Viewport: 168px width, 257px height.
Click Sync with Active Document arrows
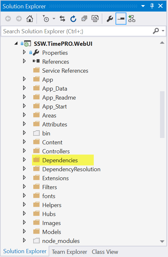62,19
